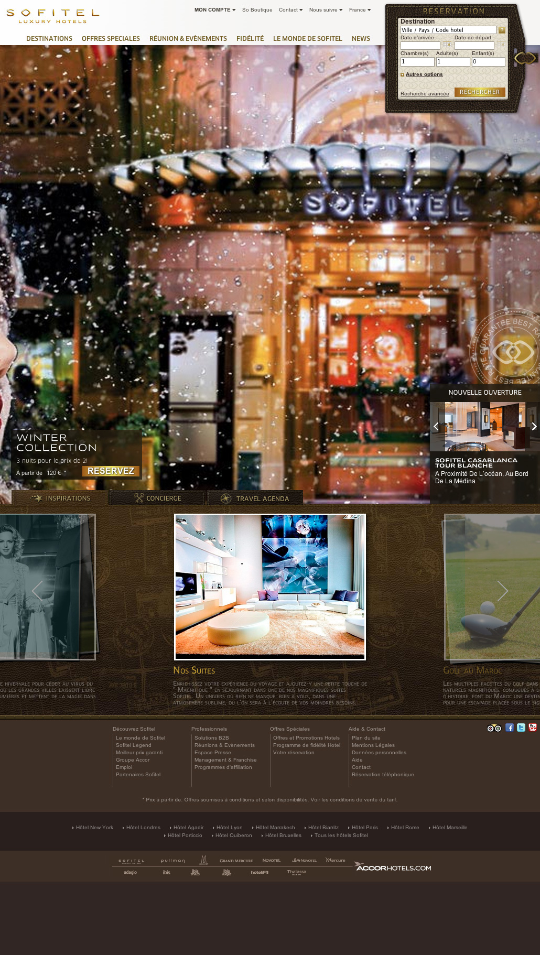Open the Offres Speciales menu
Viewport: 540px width, 955px height.
111,39
